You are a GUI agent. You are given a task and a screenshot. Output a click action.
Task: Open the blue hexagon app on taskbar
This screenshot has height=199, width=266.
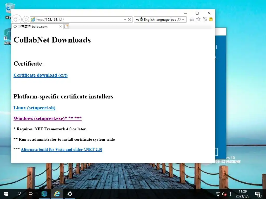coord(44,194)
